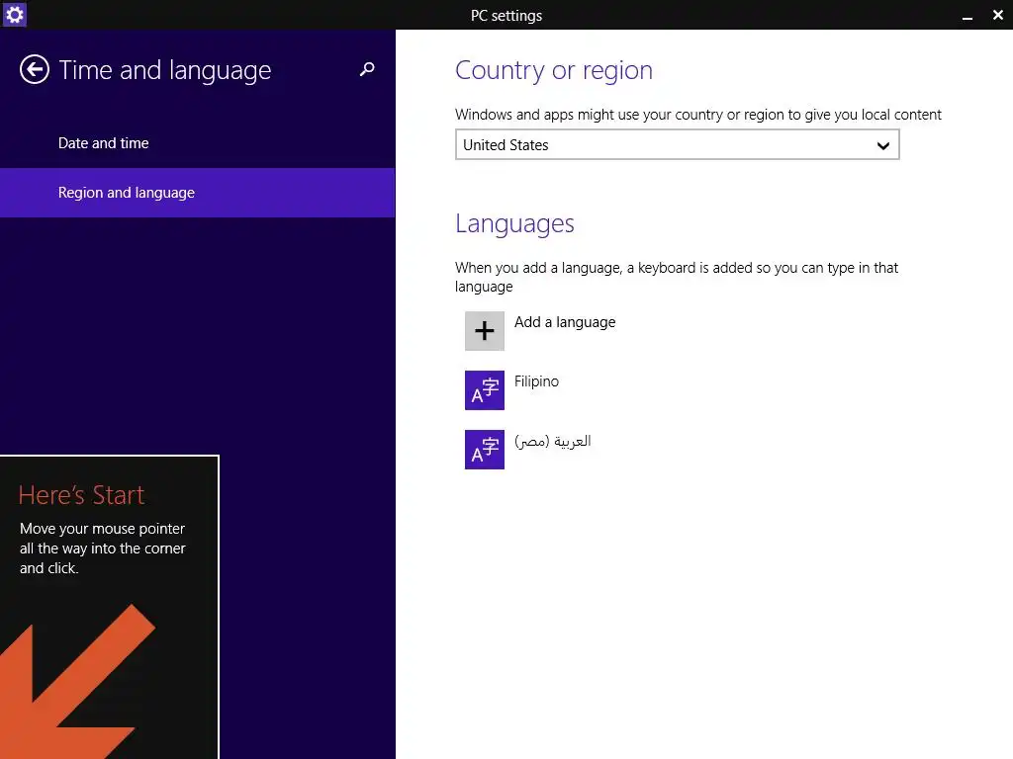Click the Time and language heading
The height and width of the screenshot is (759, 1013).
(x=165, y=70)
